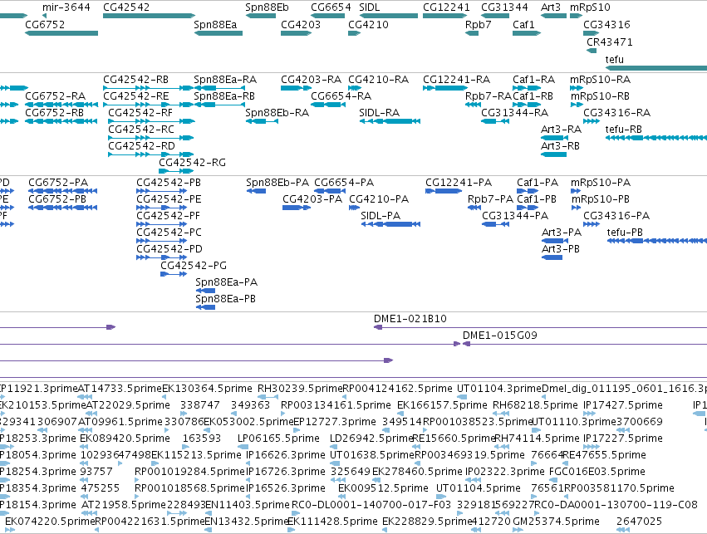Open the "Caf1" gene label
This screenshot has height=534, width=707.
pos(523,24)
